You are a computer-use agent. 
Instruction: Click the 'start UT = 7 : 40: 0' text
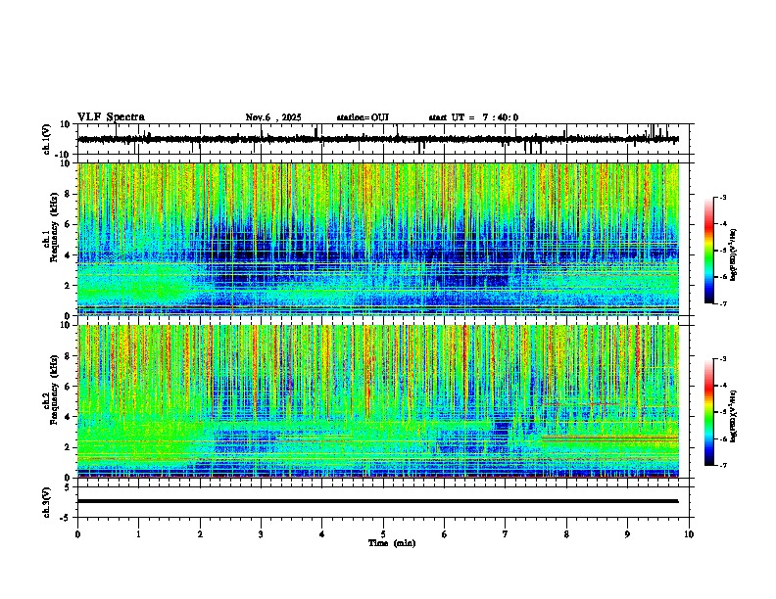pos(473,117)
